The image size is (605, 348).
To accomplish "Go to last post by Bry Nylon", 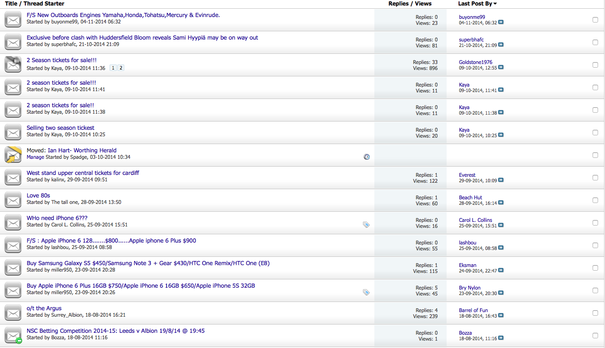I will (501, 293).
